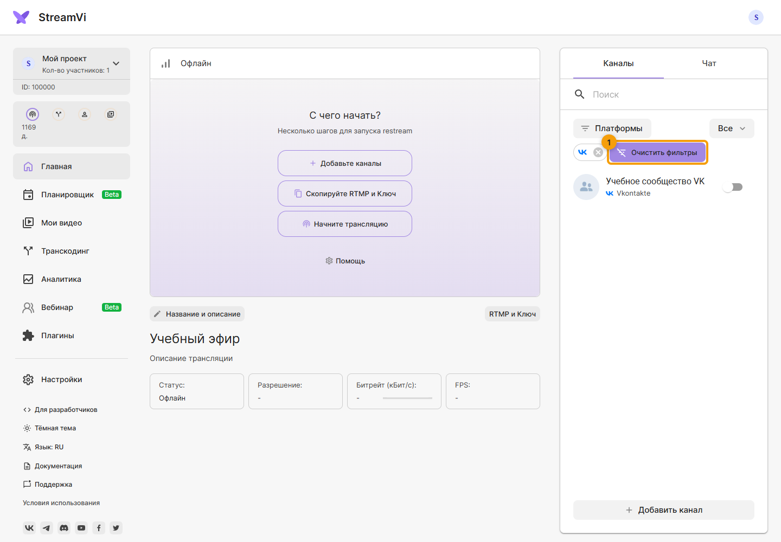The width and height of the screenshot is (781, 542).
Task: Expand the Мой проект project selector
Action: point(72,64)
